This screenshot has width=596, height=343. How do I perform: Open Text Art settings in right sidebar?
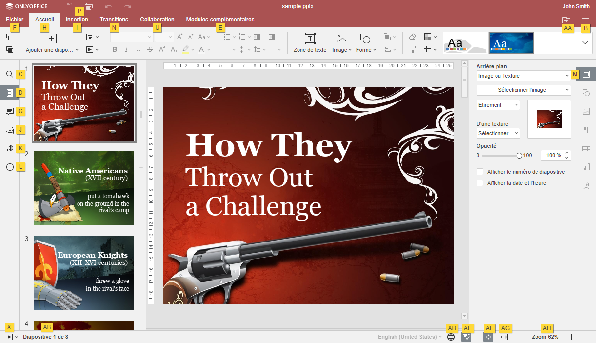(586, 185)
